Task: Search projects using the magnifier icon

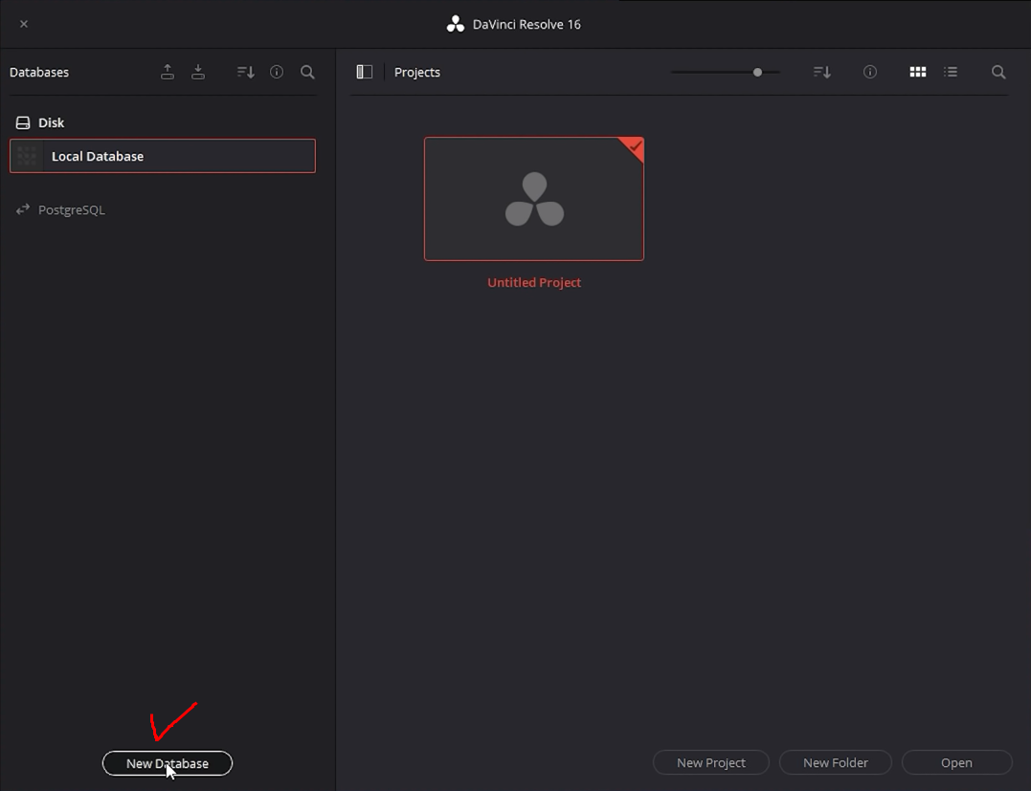Action: tap(998, 72)
